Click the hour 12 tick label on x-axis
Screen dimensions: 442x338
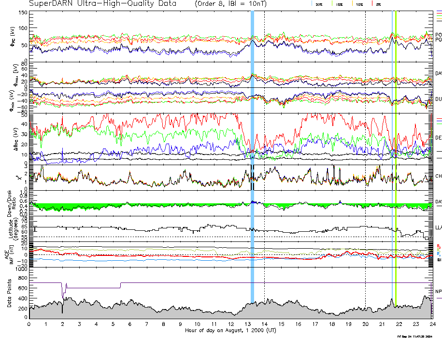(230, 324)
